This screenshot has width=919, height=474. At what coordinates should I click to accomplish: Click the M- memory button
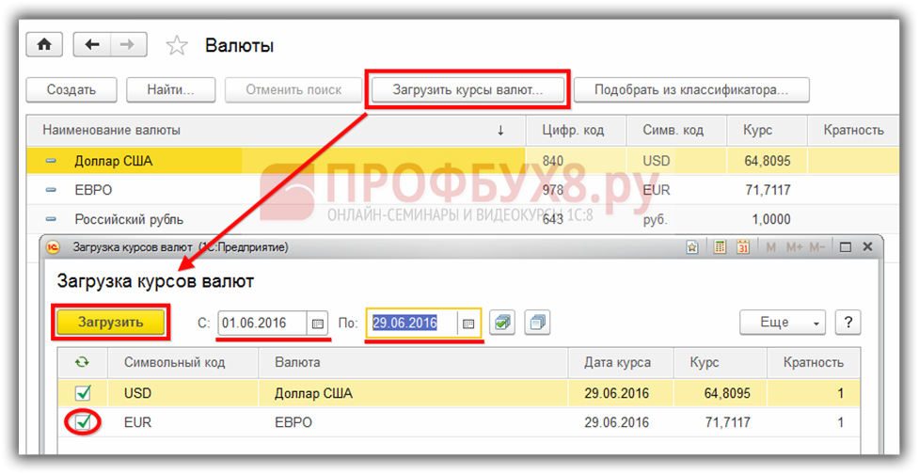pyautogui.click(x=817, y=247)
